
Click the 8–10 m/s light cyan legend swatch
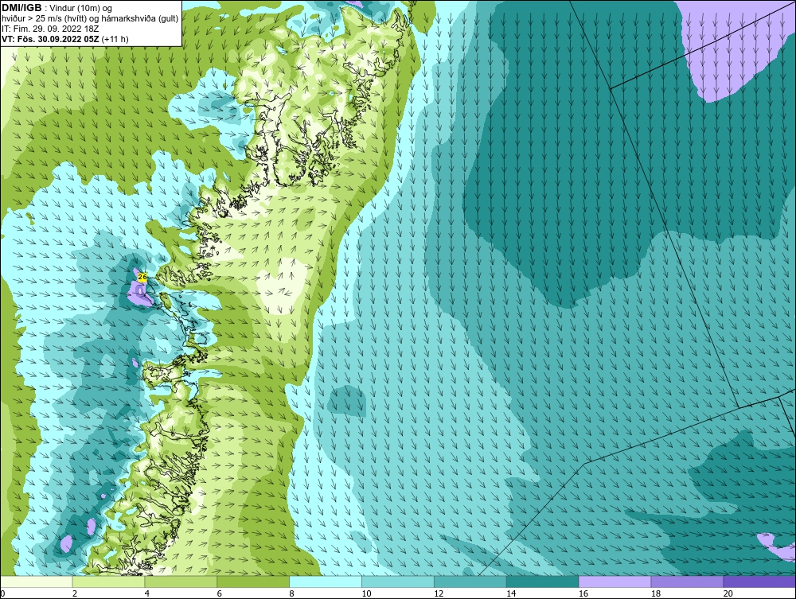tap(326, 581)
